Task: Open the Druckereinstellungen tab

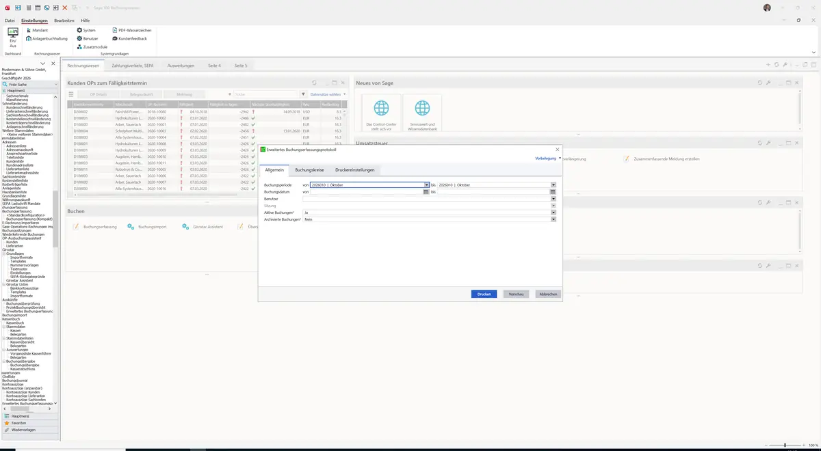Action: [354, 169]
